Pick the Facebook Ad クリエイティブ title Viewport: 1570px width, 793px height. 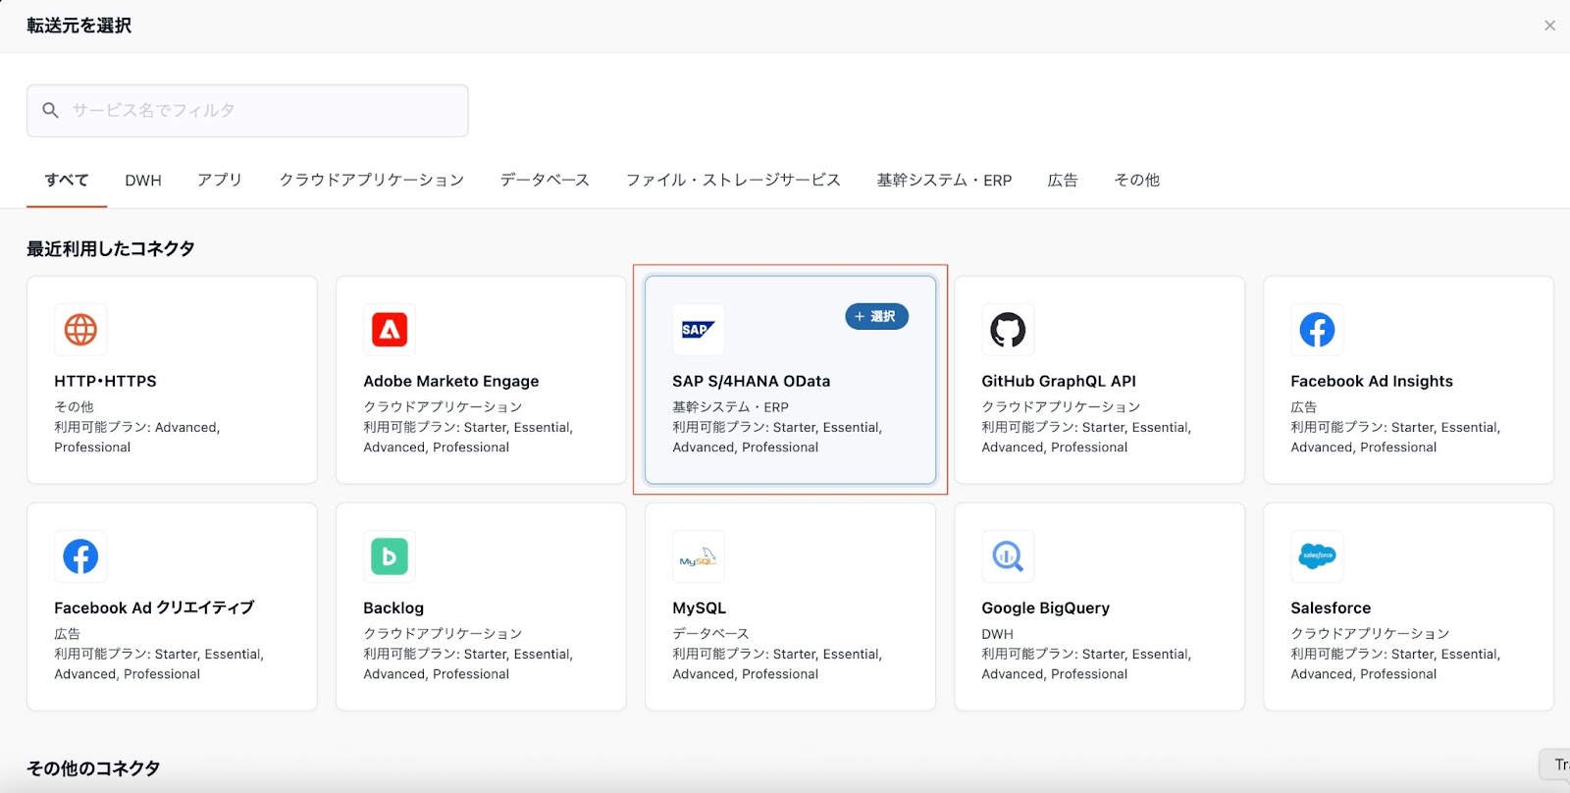(x=154, y=608)
